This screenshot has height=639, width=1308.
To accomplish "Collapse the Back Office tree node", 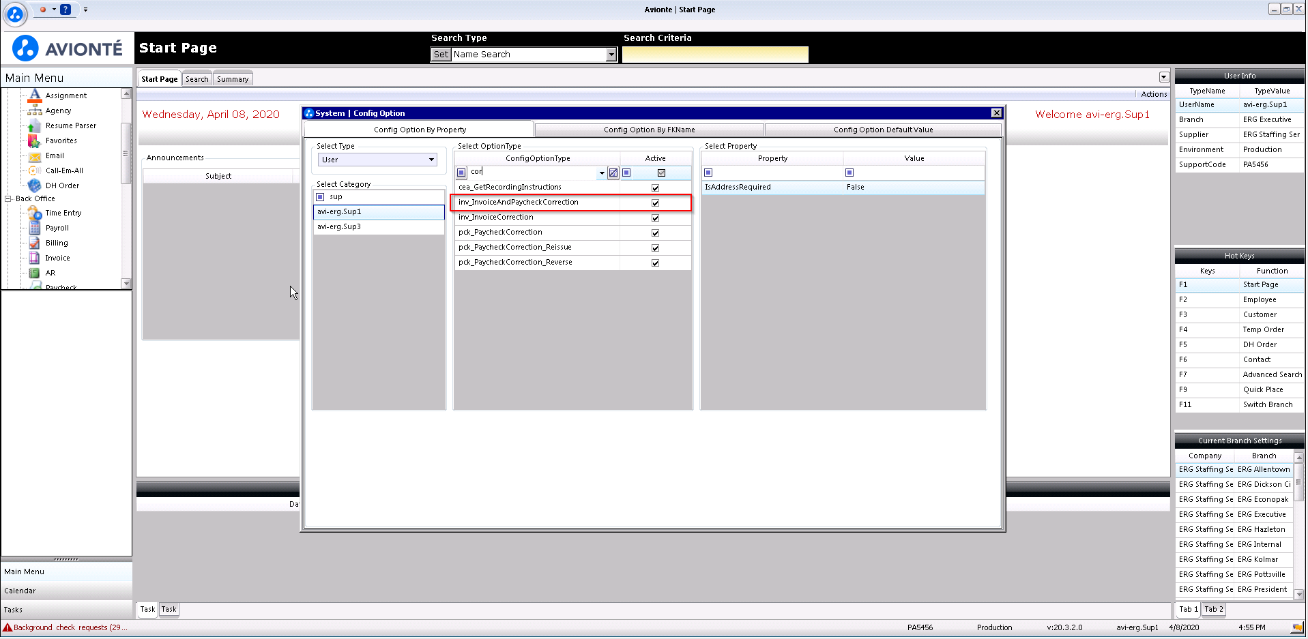I will click(x=8, y=198).
